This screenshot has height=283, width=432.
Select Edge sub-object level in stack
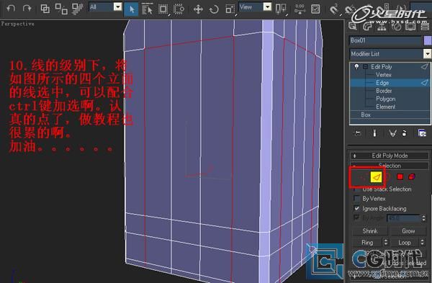(382, 83)
